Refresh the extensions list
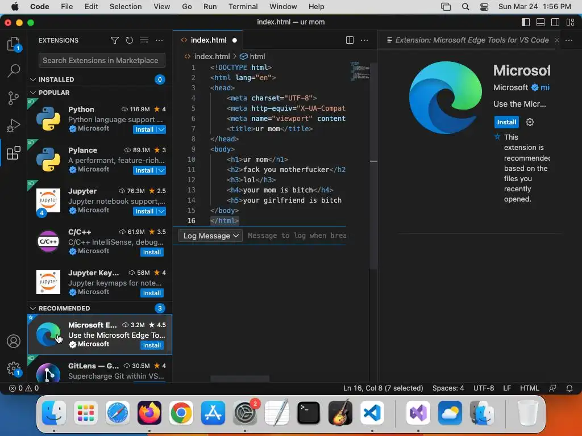This screenshot has width=582, height=436. click(x=129, y=40)
